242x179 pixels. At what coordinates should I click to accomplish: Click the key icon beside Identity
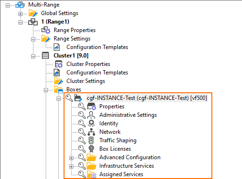pyautogui.click(x=82, y=123)
